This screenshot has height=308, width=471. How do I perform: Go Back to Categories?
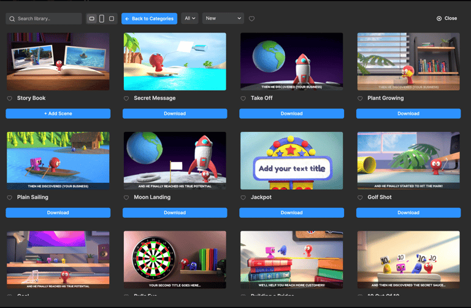coord(149,18)
